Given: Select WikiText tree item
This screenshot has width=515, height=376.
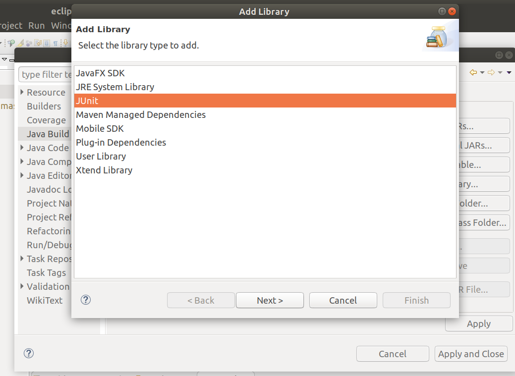Looking at the screenshot, I should [x=45, y=300].
